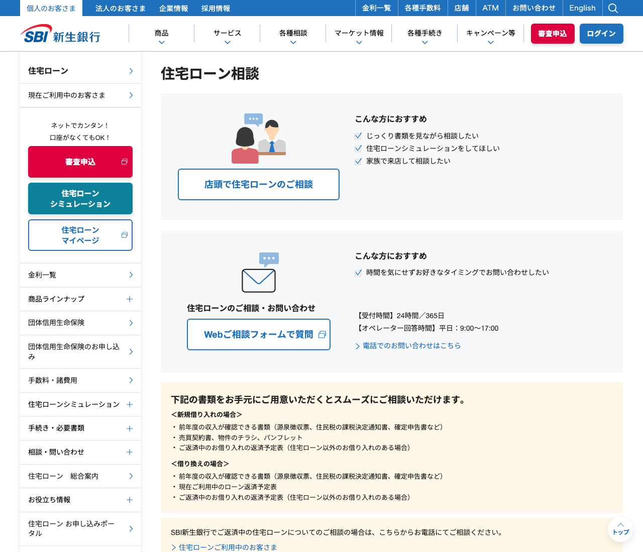The height and width of the screenshot is (552, 643).
Task: Click the ログイン button
Action: [601, 34]
